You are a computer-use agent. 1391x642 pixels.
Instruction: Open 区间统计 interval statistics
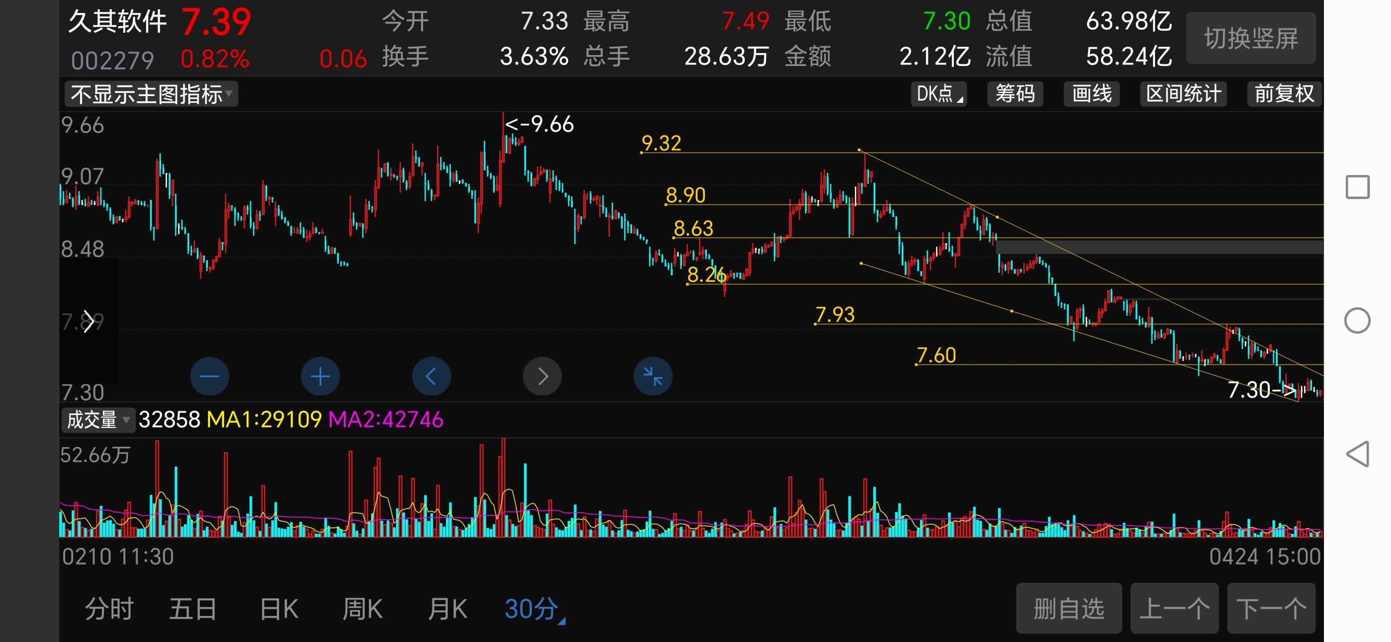coord(1183,94)
